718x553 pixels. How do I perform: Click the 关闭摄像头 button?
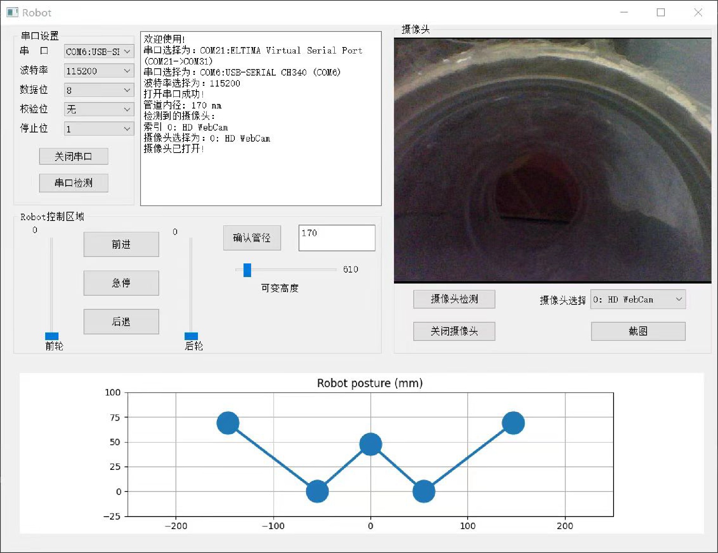[x=454, y=331]
